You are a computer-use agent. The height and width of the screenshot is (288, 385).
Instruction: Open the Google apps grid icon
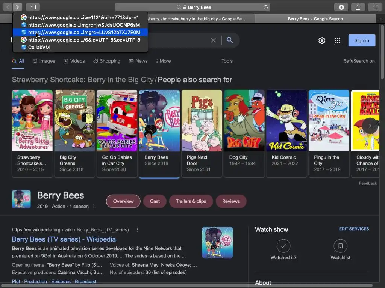(x=337, y=40)
